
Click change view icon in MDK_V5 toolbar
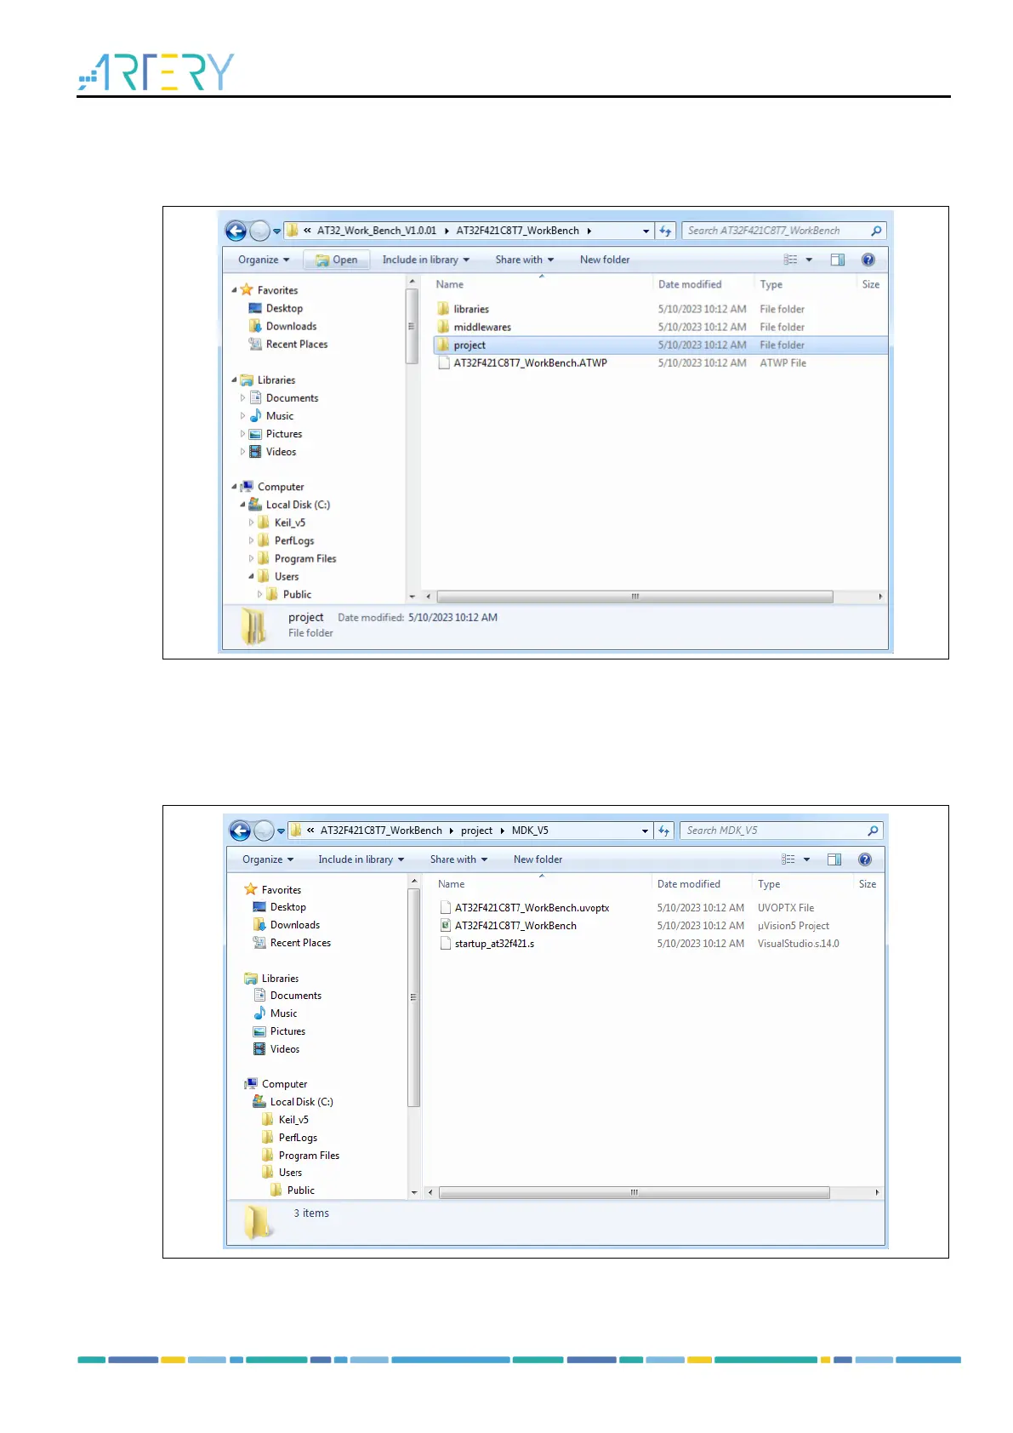click(x=788, y=859)
